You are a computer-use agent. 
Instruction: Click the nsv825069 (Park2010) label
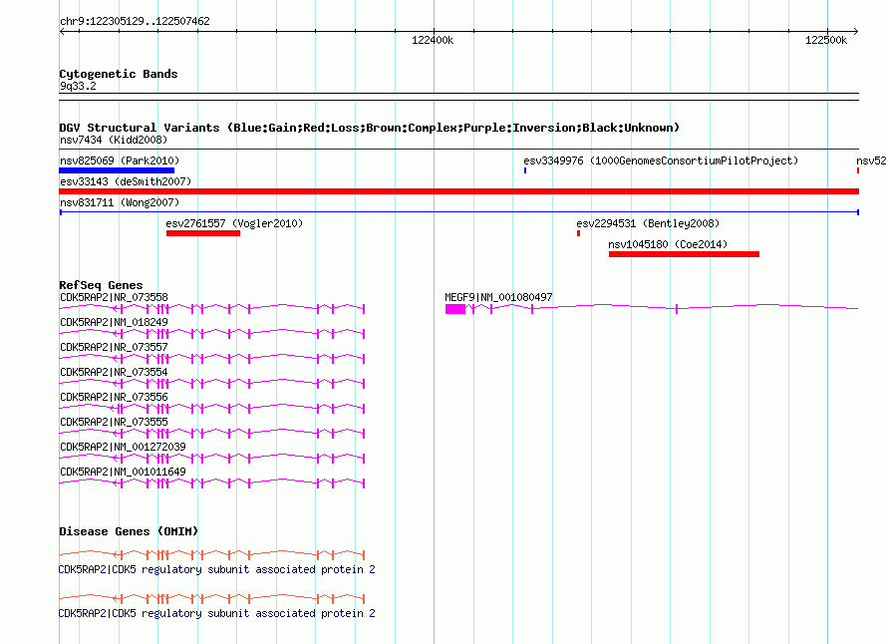[x=120, y=161]
